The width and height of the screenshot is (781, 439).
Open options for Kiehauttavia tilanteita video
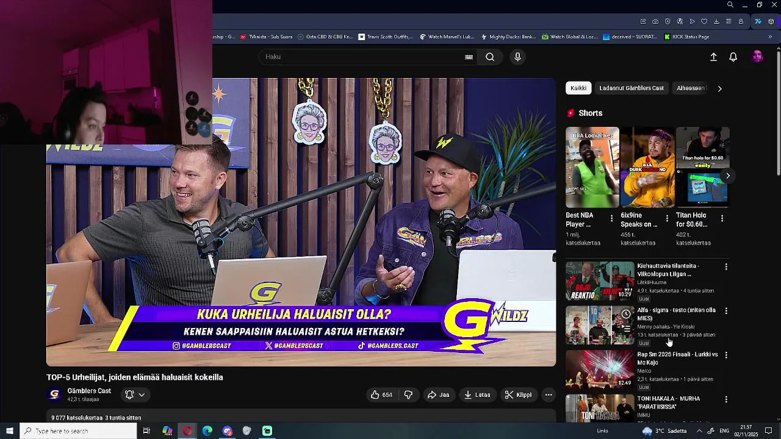click(726, 266)
